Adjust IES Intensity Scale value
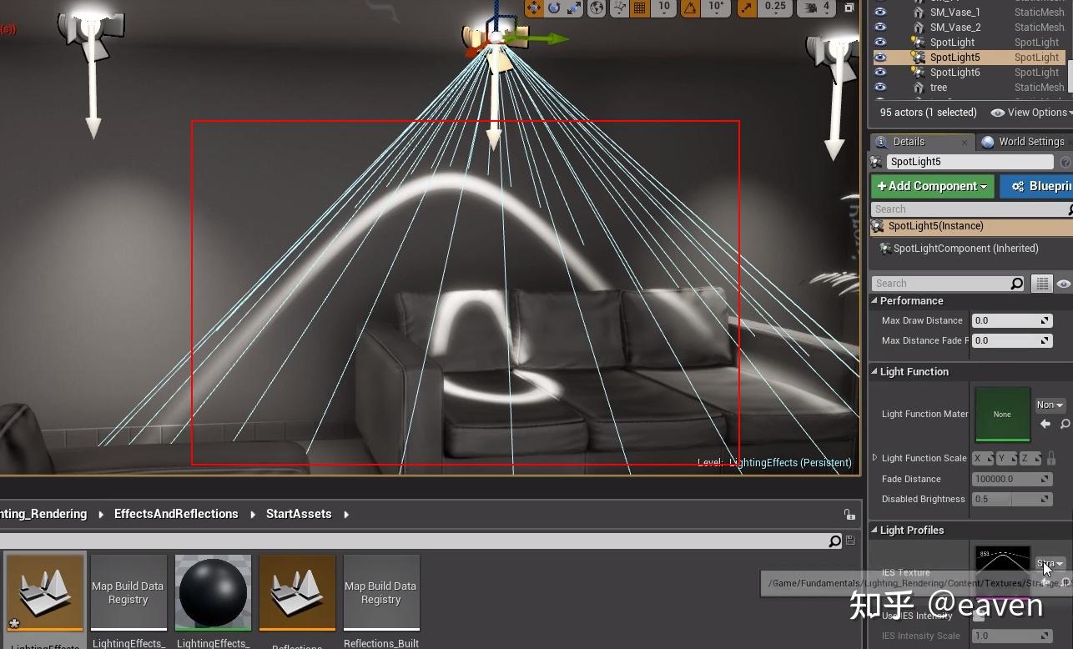The height and width of the screenshot is (649, 1073). 1012,636
